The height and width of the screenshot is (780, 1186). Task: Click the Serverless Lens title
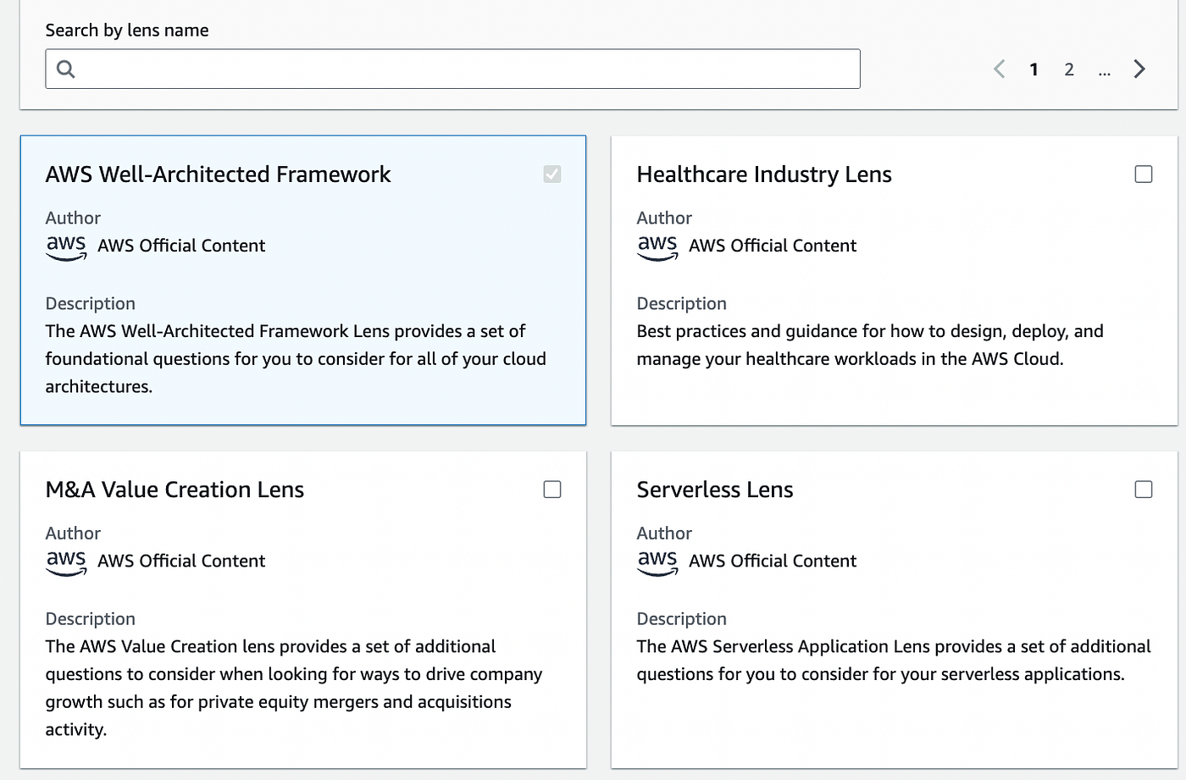[715, 490]
